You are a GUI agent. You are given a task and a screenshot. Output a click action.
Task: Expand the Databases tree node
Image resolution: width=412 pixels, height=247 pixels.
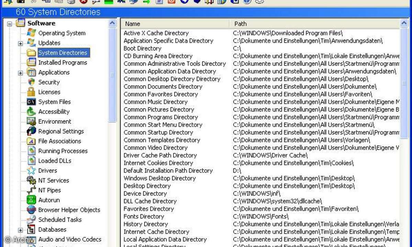click(21, 230)
